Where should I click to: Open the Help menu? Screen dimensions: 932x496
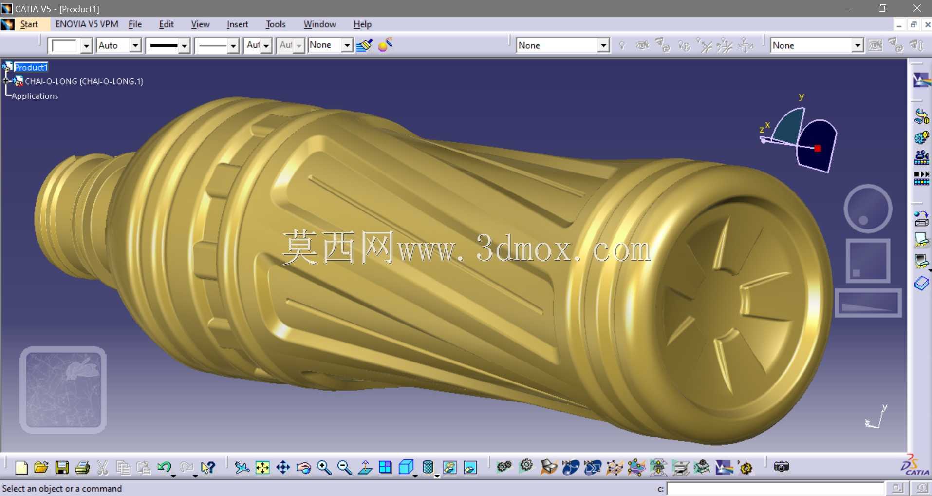point(362,24)
